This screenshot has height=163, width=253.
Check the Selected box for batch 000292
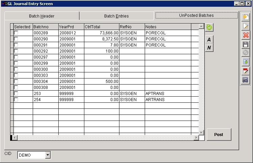16,51
